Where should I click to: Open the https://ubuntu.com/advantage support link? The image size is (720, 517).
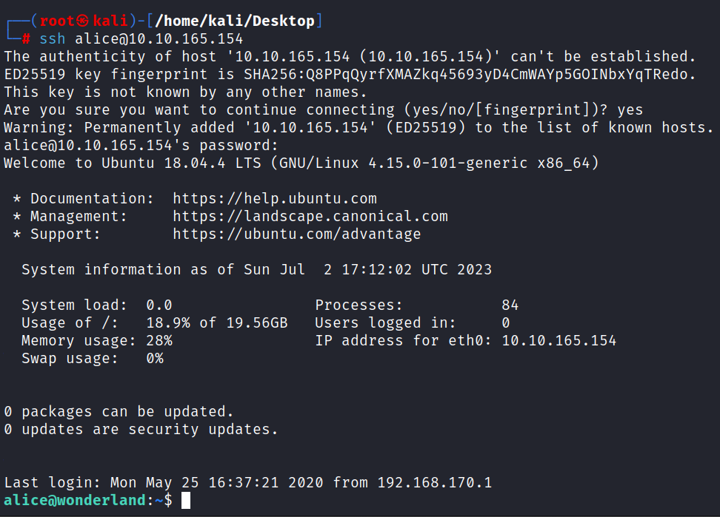(296, 234)
